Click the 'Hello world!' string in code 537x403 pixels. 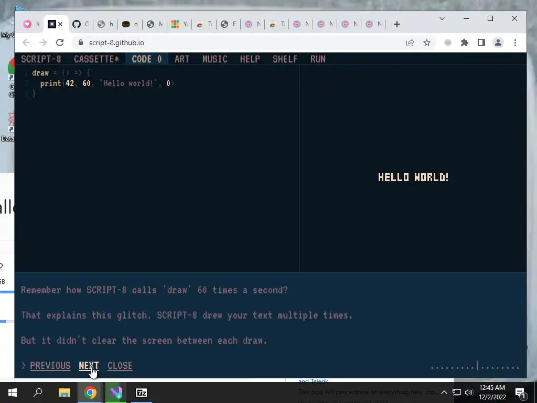point(128,83)
